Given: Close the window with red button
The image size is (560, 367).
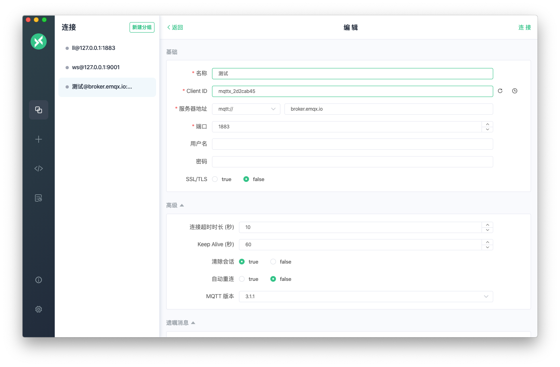Looking at the screenshot, I should (x=28, y=20).
